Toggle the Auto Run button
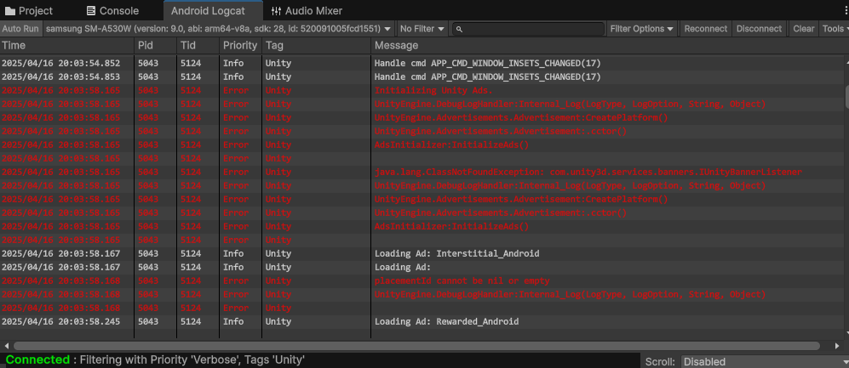Screen dimensions: 849x368 click(x=20, y=29)
